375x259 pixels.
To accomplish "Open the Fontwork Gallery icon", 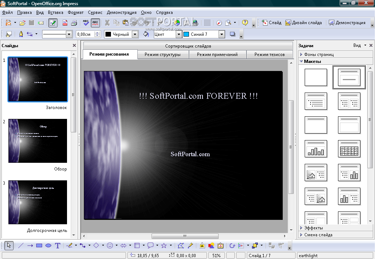I will pyautogui.click(x=202, y=245).
